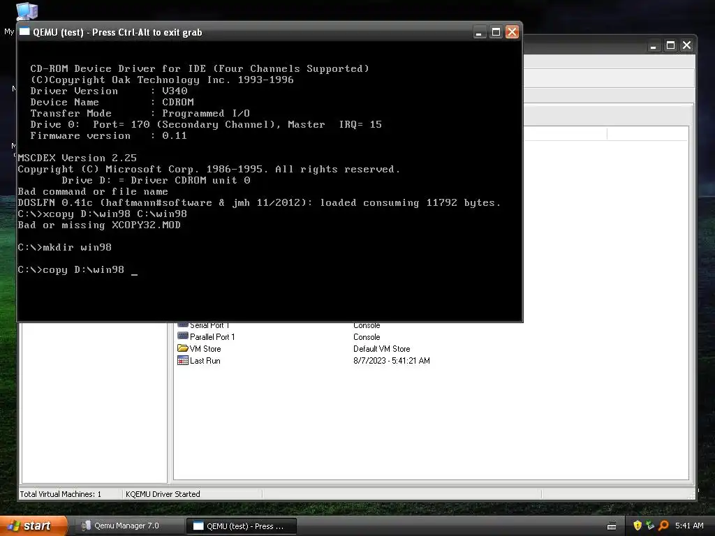Click the QEMU (test) taskbar button icon

[x=198, y=526]
